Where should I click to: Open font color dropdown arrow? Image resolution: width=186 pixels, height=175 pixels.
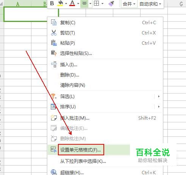tap(78, 3)
